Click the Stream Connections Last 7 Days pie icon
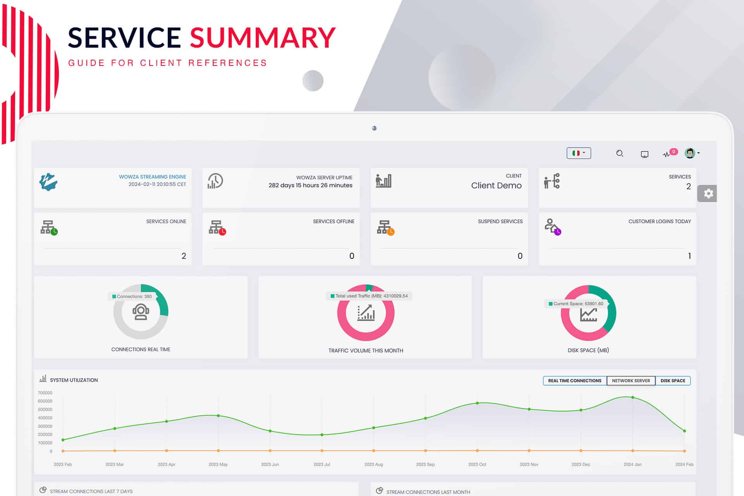This screenshot has width=744, height=496. pos(43,490)
